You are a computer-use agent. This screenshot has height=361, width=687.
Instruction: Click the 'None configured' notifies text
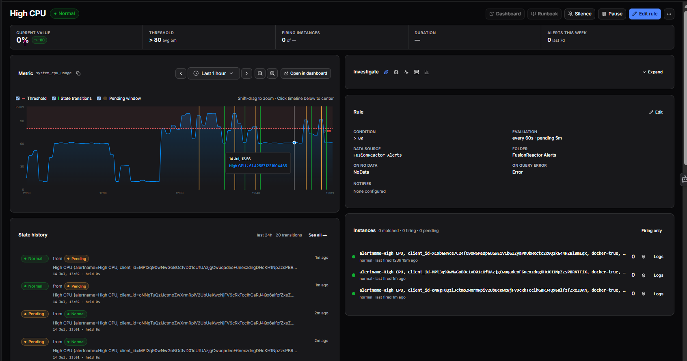coord(369,191)
